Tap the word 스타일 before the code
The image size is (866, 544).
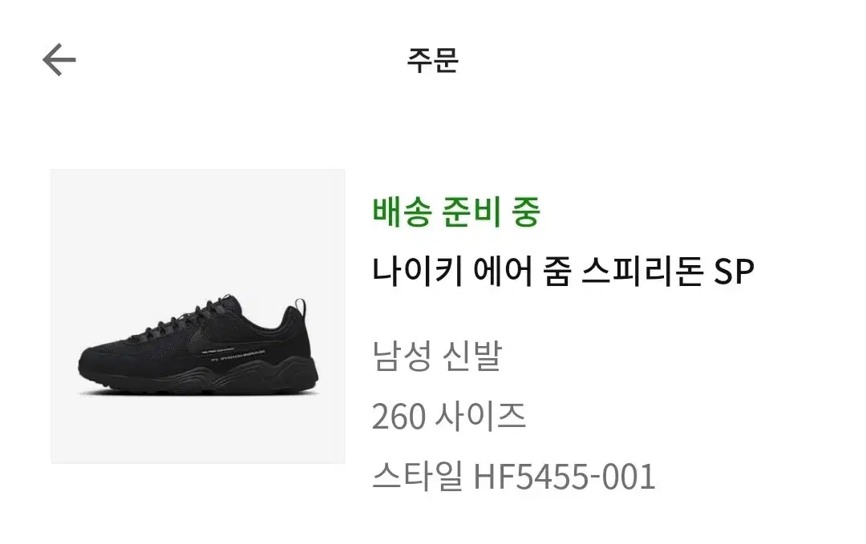[x=418, y=477]
